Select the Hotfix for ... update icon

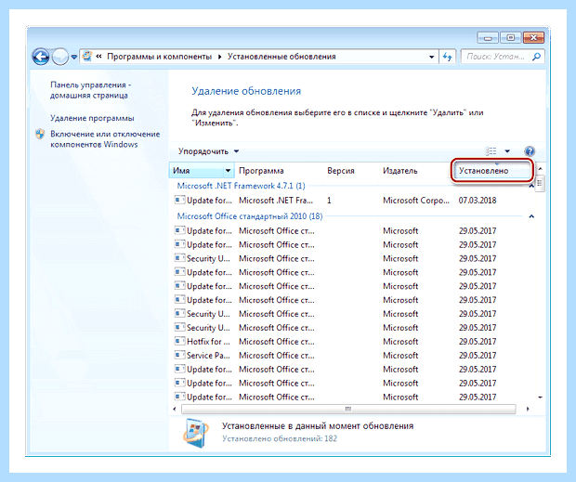pyautogui.click(x=179, y=342)
